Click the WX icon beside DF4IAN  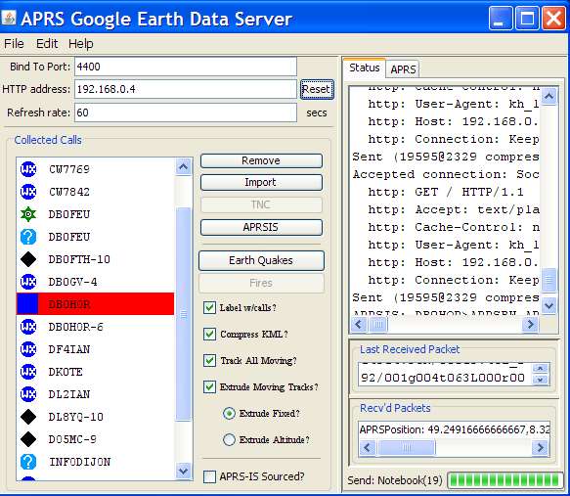pyautogui.click(x=28, y=349)
